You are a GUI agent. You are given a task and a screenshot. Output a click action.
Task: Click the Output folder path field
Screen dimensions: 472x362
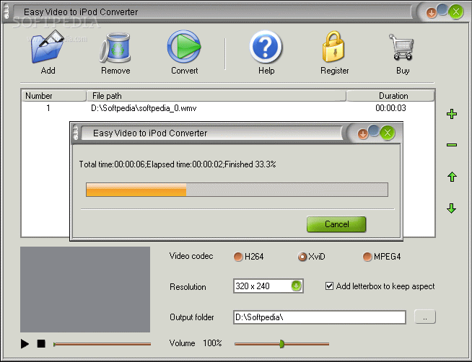tap(320, 317)
